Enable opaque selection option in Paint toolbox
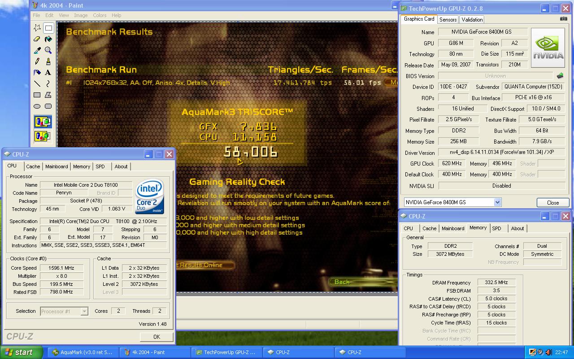The width and height of the screenshot is (574, 359). (x=43, y=122)
